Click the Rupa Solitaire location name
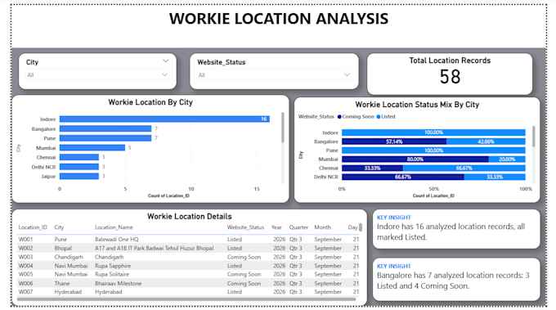 (x=112, y=274)
